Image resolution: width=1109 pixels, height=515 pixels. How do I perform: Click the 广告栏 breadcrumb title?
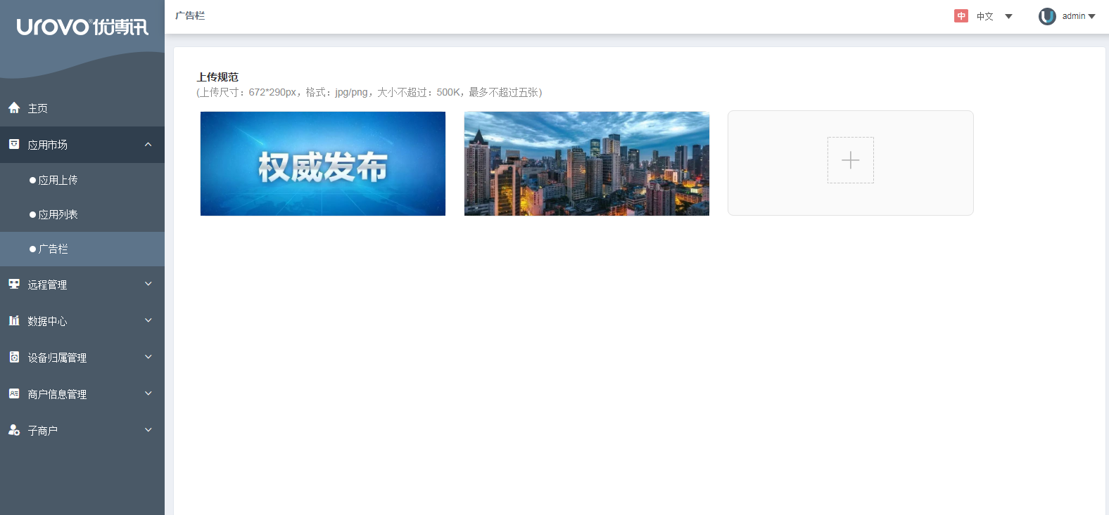pyautogui.click(x=190, y=15)
